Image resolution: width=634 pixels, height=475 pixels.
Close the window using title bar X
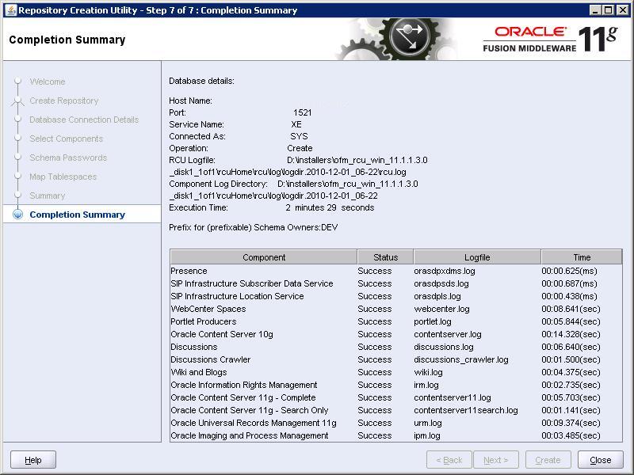coord(623,10)
